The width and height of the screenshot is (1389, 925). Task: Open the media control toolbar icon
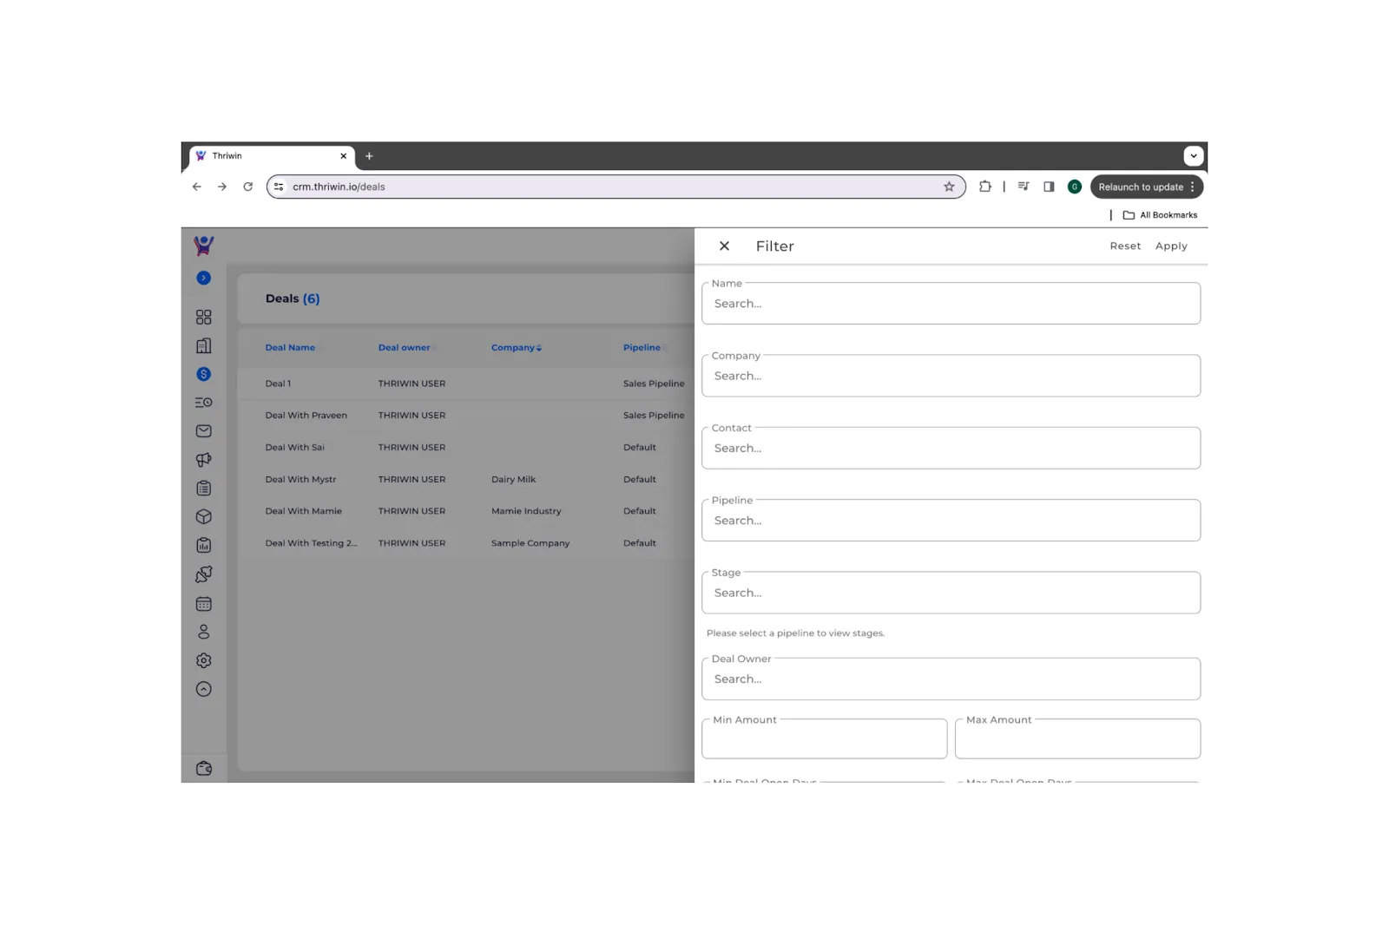1024,187
